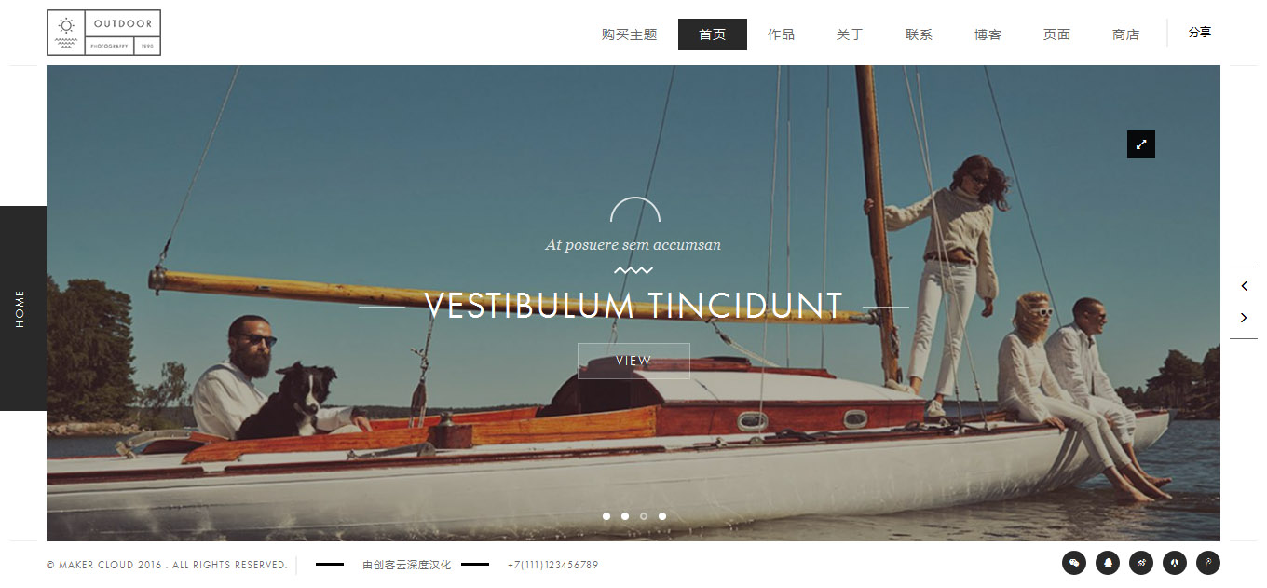Click the Outdoor Photography logo
This screenshot has height=588, width=1267.
103,33
